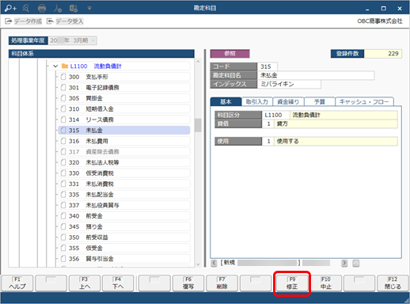Switch to the キャッシュ・フロー tab

point(364,101)
